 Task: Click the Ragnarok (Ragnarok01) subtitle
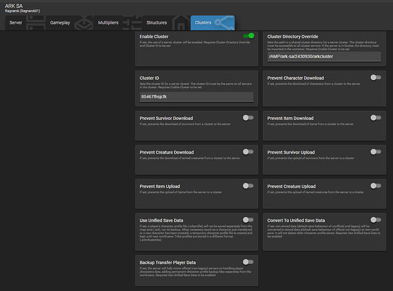(22, 11)
